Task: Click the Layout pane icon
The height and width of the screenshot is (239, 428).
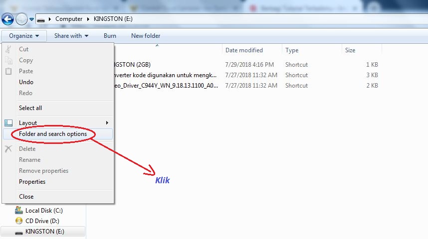Action: tap(8, 123)
